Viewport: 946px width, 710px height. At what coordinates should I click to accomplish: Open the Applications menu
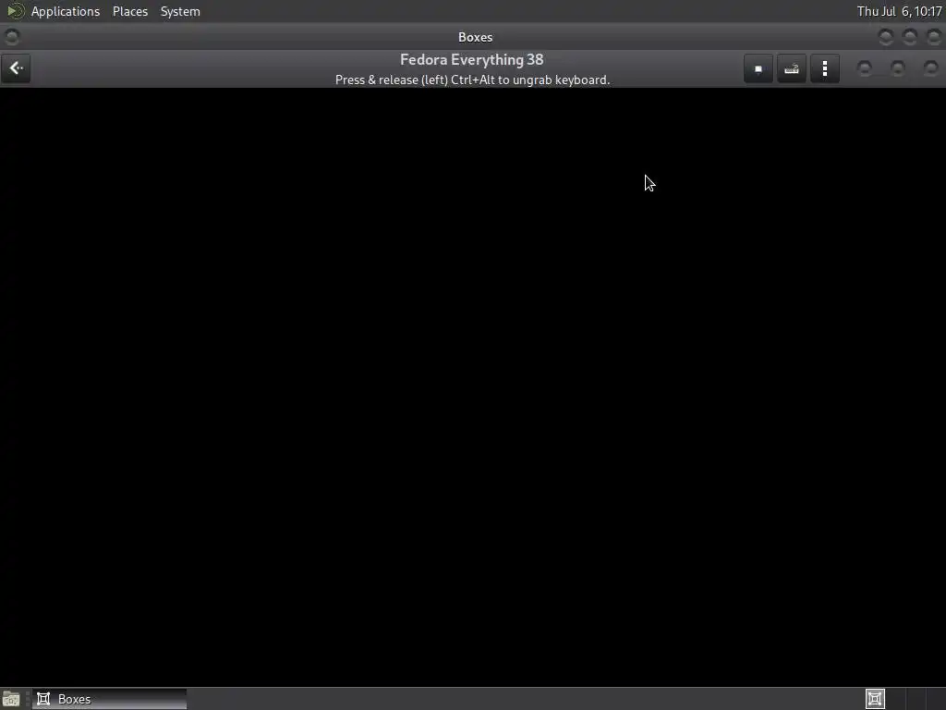66,11
